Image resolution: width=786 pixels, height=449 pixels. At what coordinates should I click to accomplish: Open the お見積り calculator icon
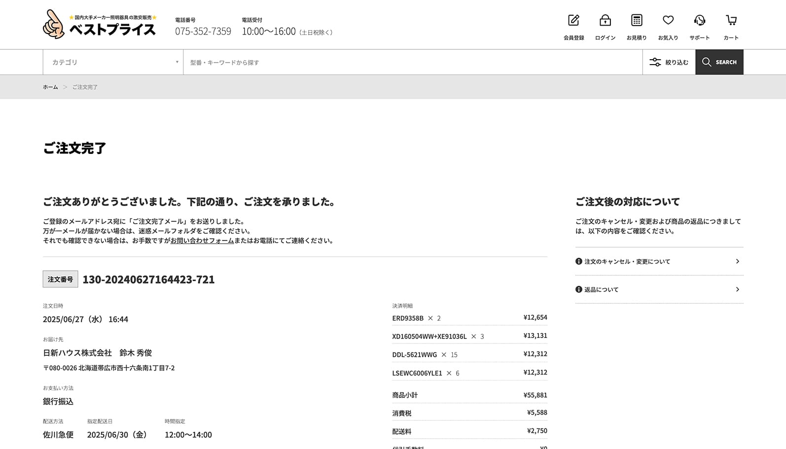click(x=637, y=21)
